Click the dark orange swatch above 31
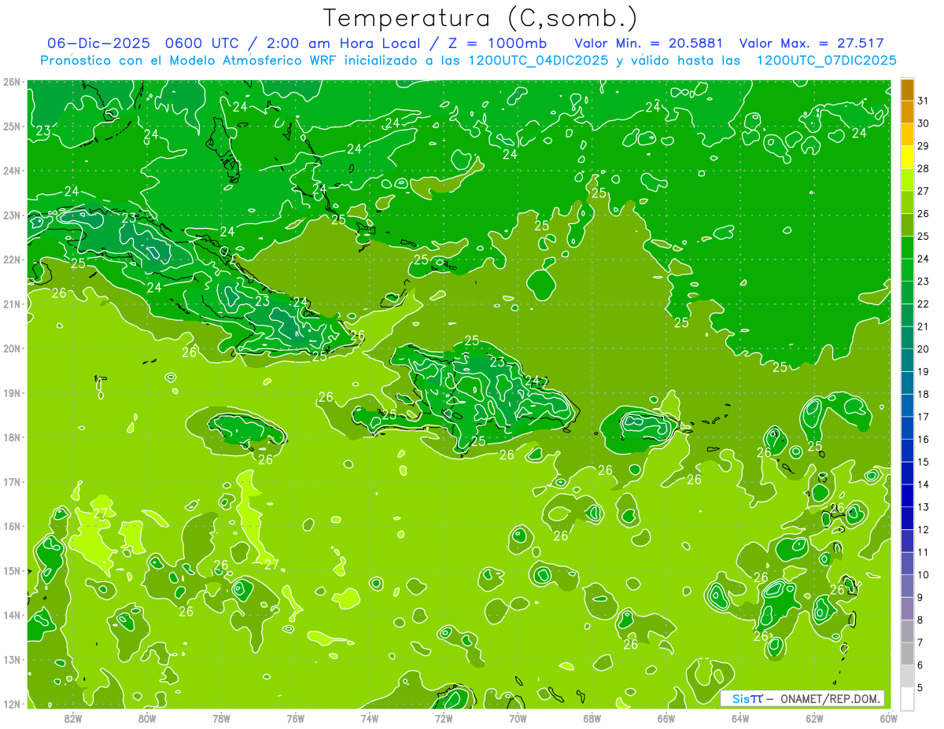The height and width of the screenshot is (729, 944). 907,90
